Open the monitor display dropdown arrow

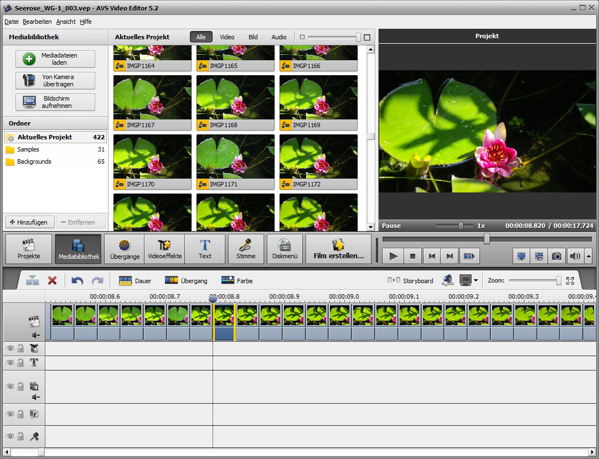[x=476, y=281]
